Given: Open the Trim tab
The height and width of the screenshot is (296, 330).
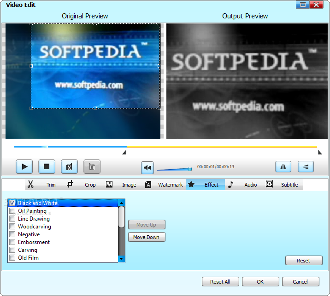Looking at the screenshot, I should tap(51, 185).
